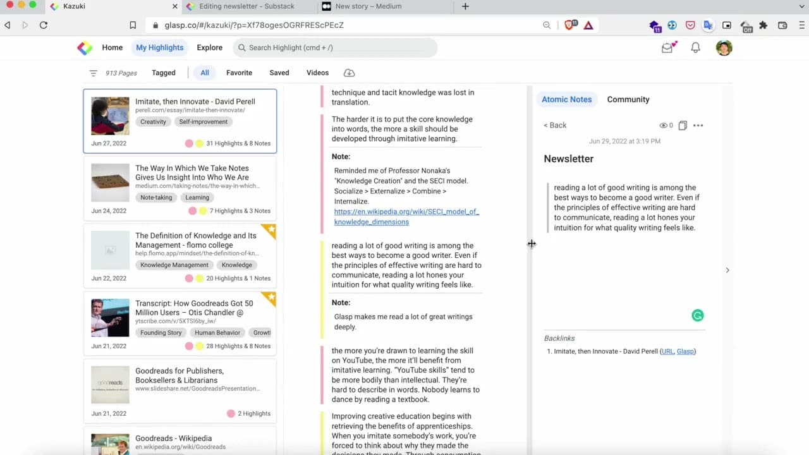Viewport: 809px width, 455px height.
Task: Open a new browser tab
Action: (x=465, y=6)
